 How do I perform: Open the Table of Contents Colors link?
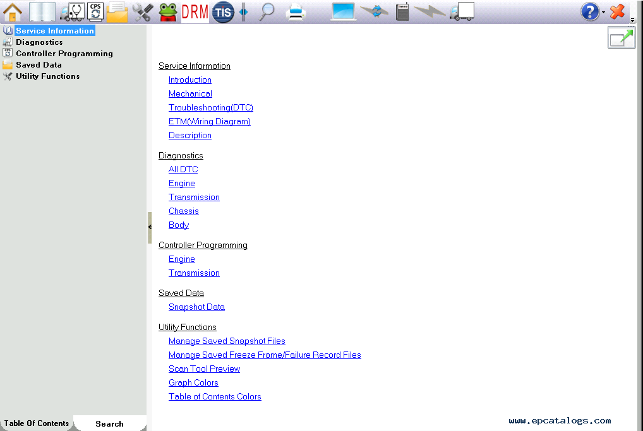(x=215, y=397)
